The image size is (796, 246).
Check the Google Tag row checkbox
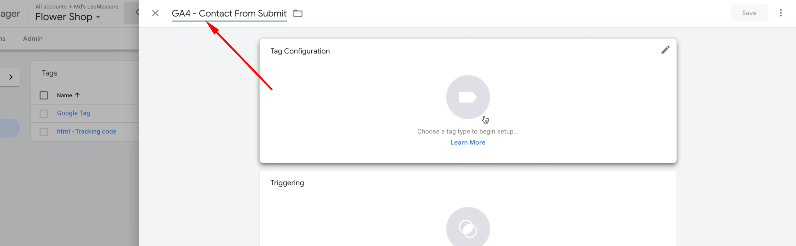[x=44, y=113]
